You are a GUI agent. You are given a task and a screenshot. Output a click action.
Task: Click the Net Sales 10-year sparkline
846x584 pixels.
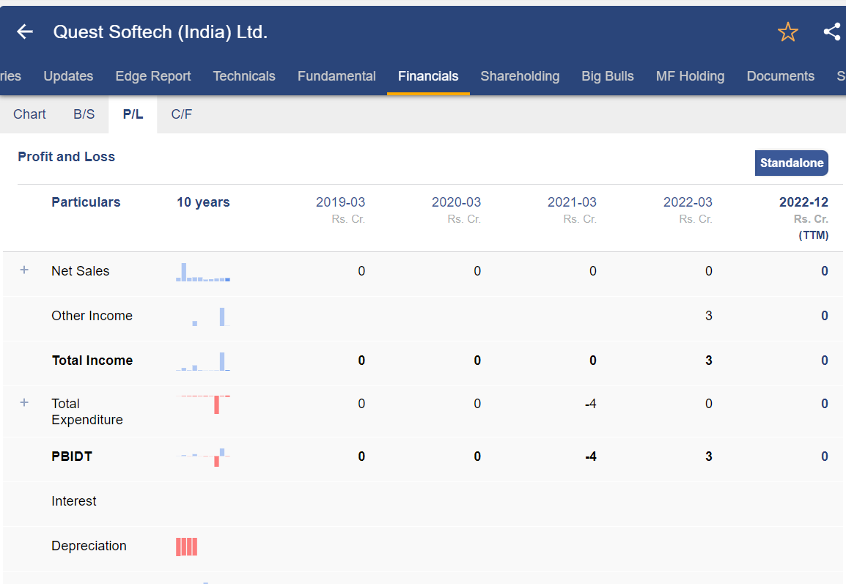203,272
